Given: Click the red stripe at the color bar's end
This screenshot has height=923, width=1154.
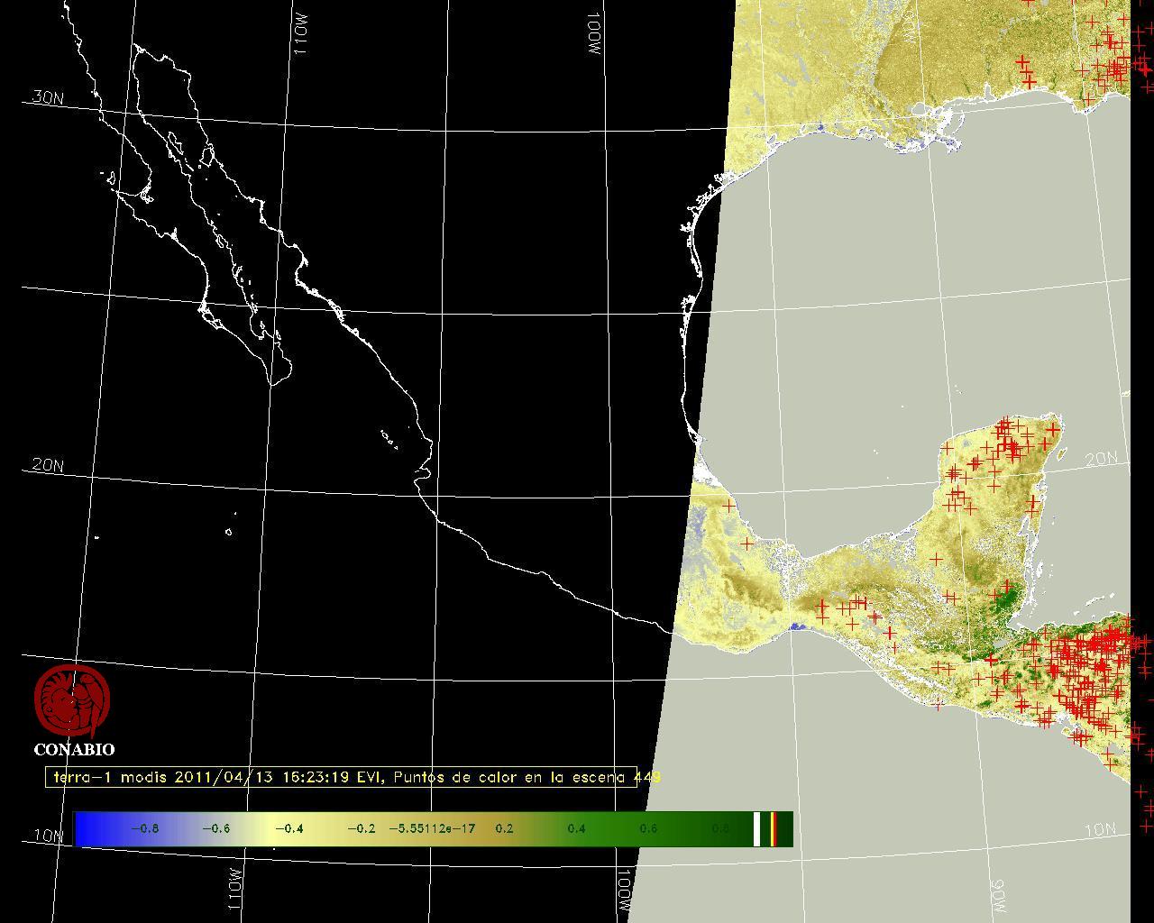Looking at the screenshot, I should pyautogui.click(x=774, y=829).
